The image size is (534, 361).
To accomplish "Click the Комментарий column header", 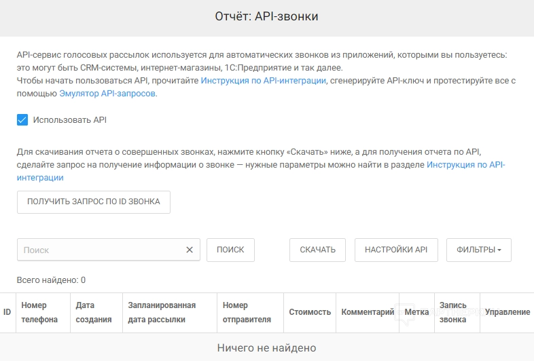I will pyautogui.click(x=368, y=312).
